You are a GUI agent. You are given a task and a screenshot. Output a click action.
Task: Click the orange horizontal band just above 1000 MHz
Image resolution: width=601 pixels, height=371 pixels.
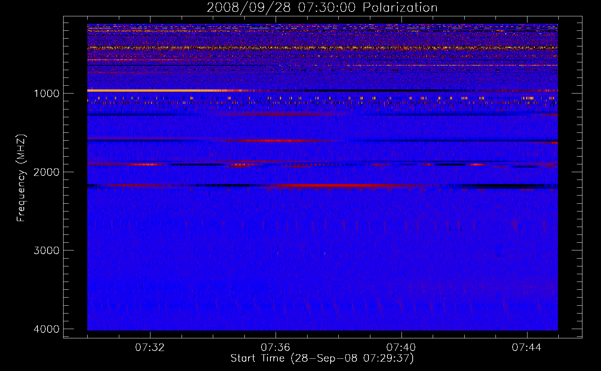pyautogui.click(x=154, y=91)
